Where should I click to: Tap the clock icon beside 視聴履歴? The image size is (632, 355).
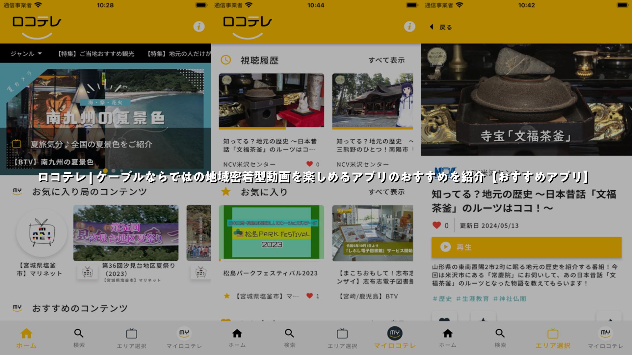(225, 60)
